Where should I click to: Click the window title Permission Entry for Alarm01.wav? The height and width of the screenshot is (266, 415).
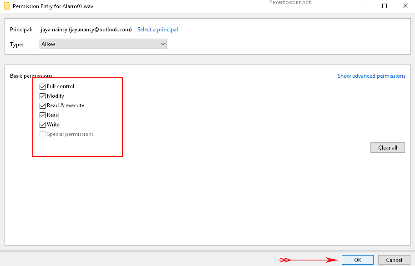(53, 6)
